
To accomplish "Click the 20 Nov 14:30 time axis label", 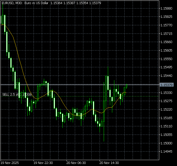I will click(109, 163).
